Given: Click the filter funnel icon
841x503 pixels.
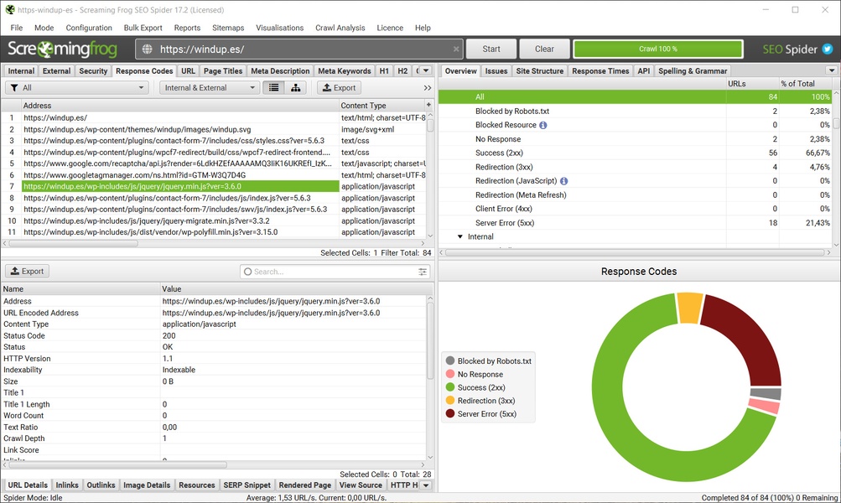Looking at the screenshot, I should coord(14,87).
